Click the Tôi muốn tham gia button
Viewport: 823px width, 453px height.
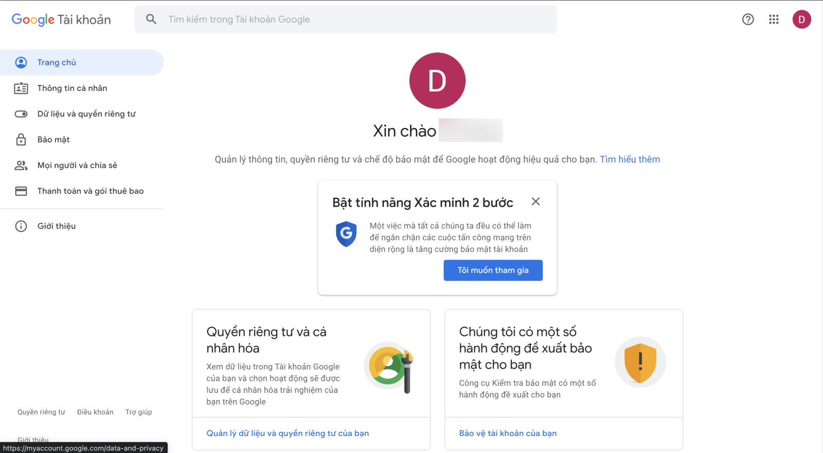click(x=493, y=270)
